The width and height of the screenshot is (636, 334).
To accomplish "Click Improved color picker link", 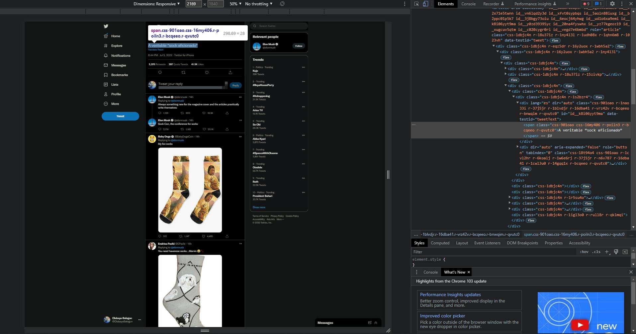I will (x=442, y=316).
